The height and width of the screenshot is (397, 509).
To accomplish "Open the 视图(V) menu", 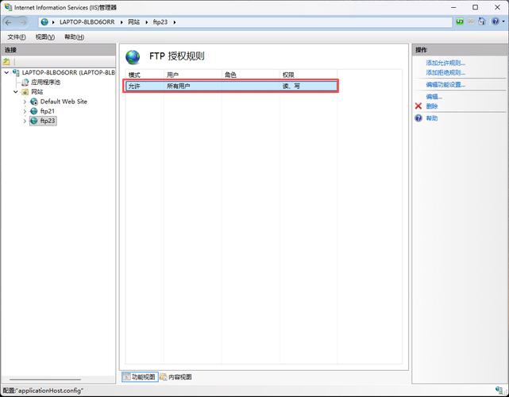I will 45,37.
